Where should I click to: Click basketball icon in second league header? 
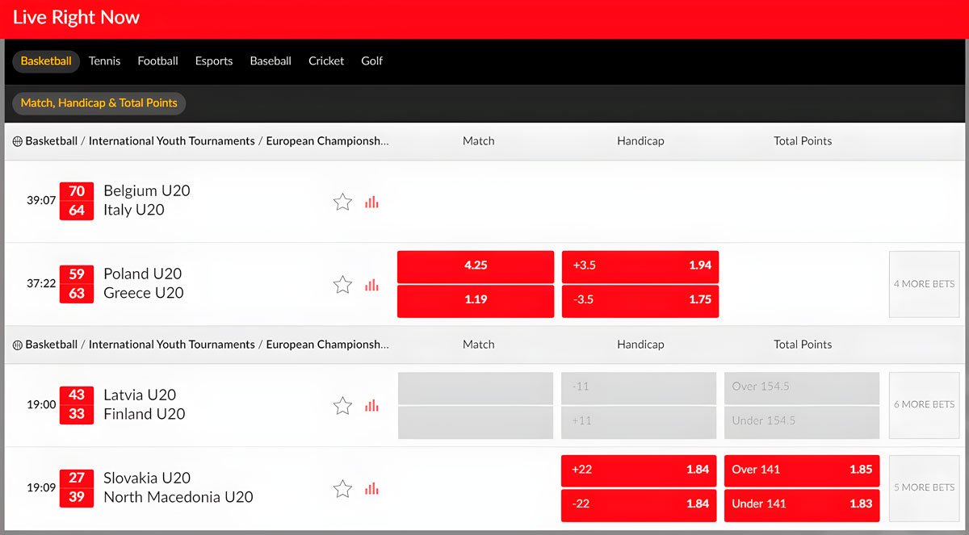pos(18,345)
